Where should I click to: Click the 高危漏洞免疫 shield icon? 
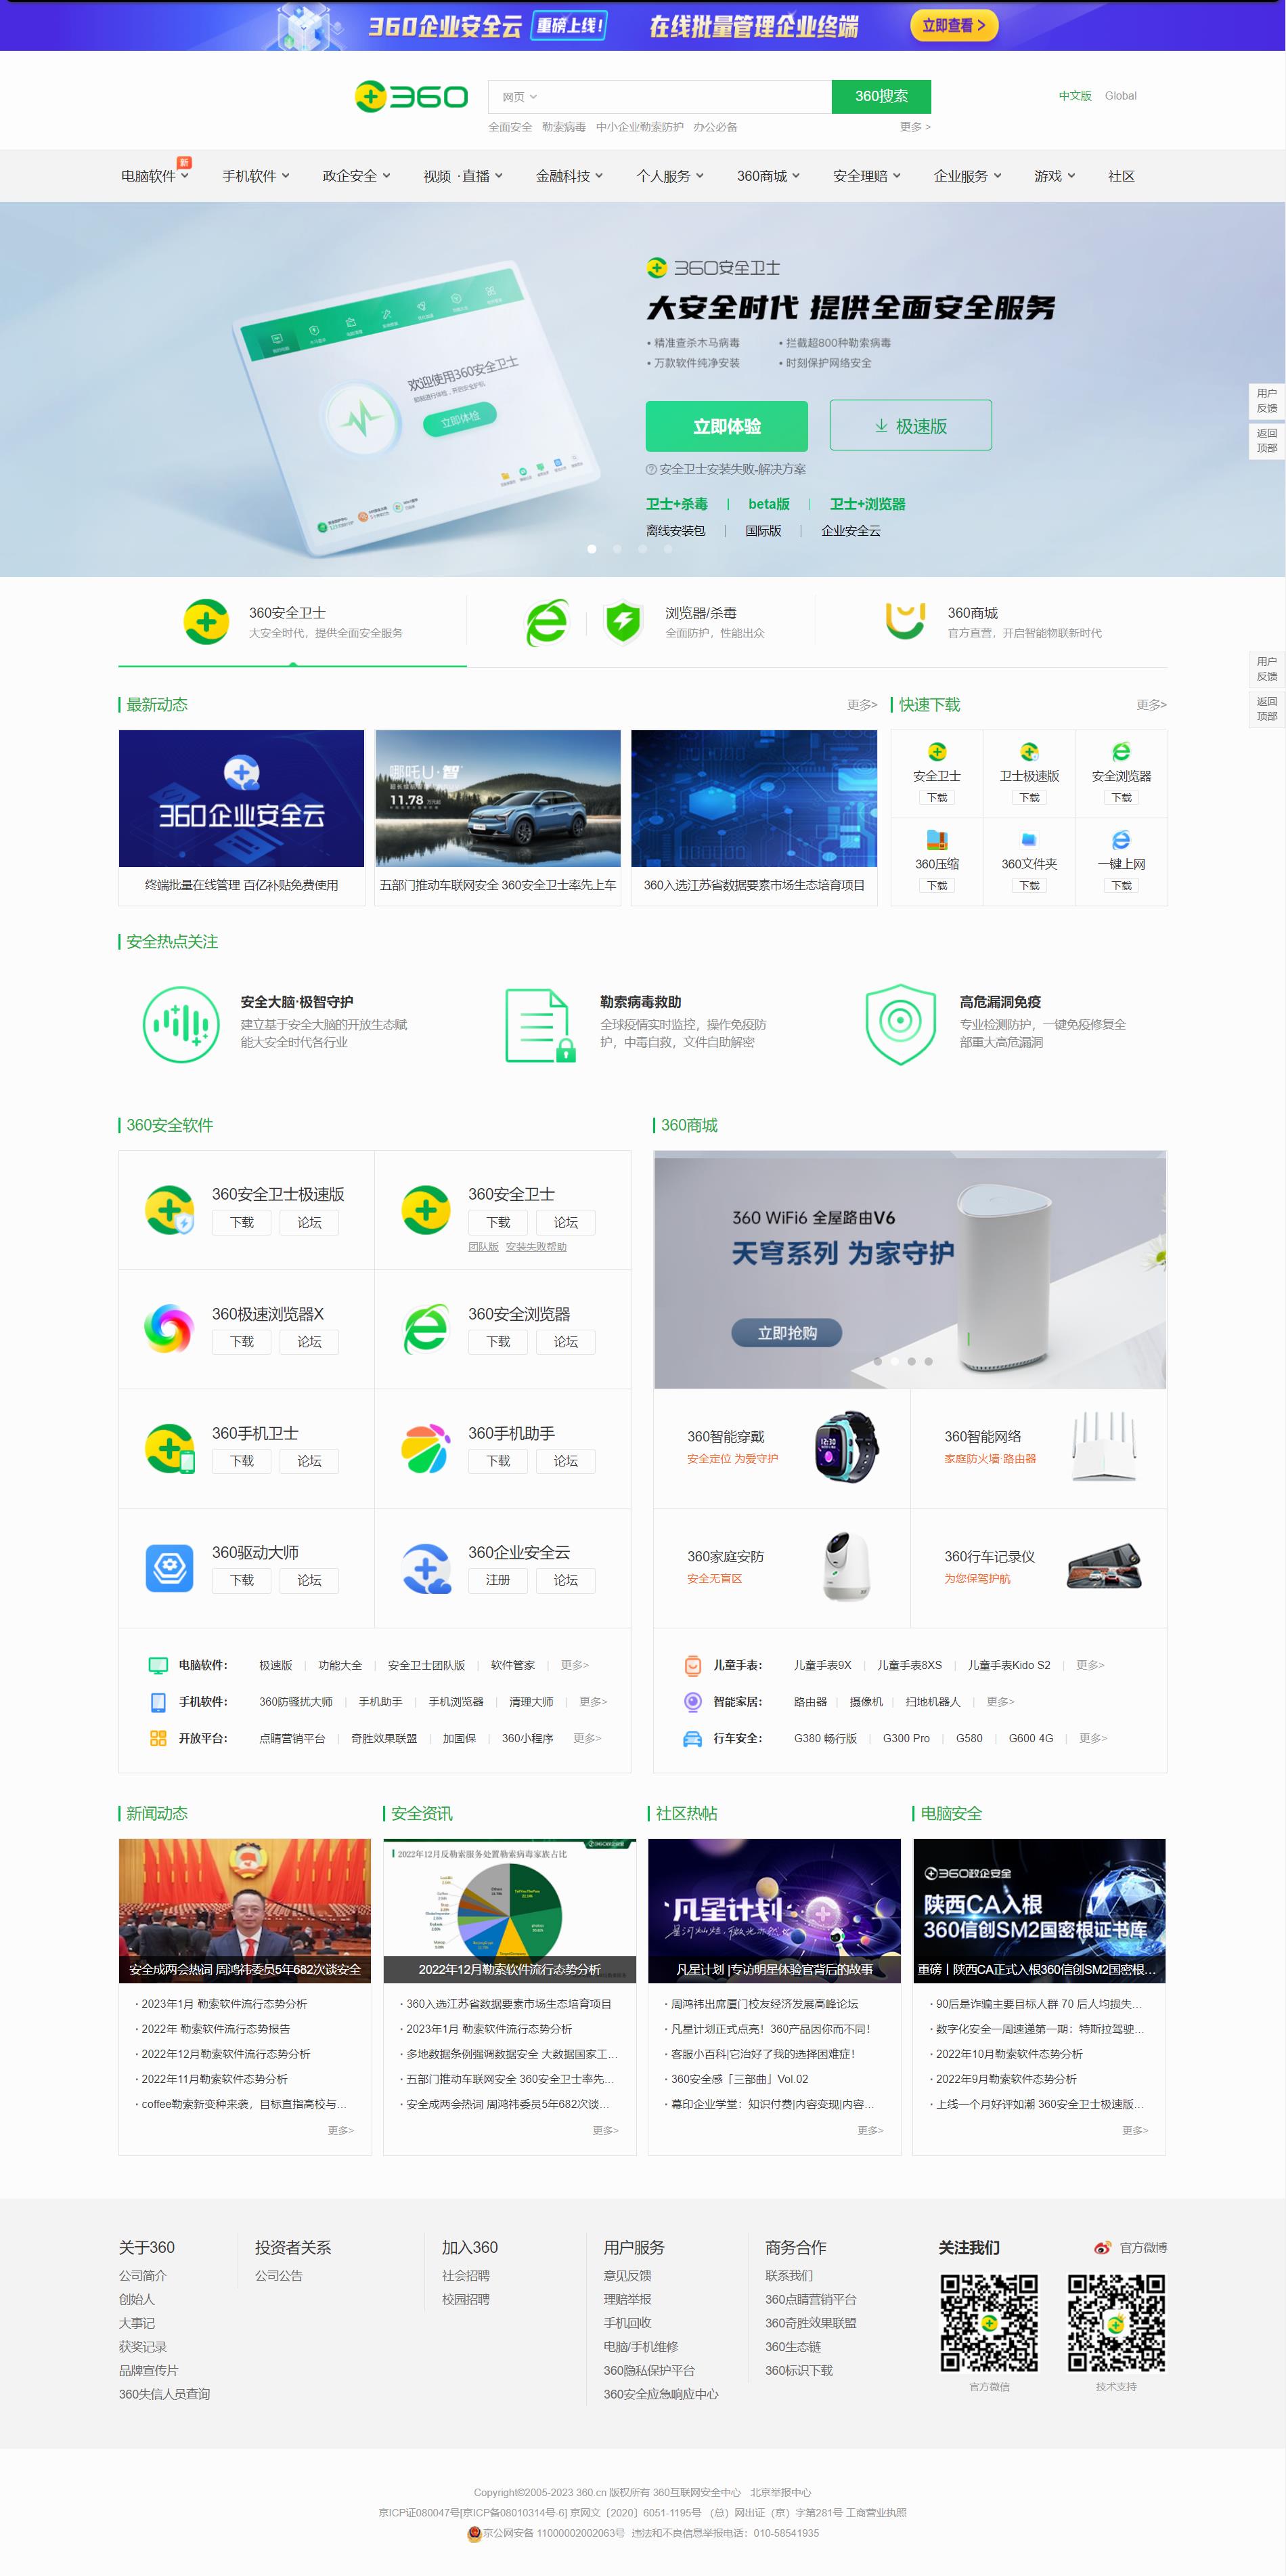click(900, 1024)
